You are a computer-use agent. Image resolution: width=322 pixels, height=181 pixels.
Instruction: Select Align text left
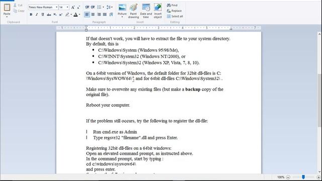pos(87,15)
